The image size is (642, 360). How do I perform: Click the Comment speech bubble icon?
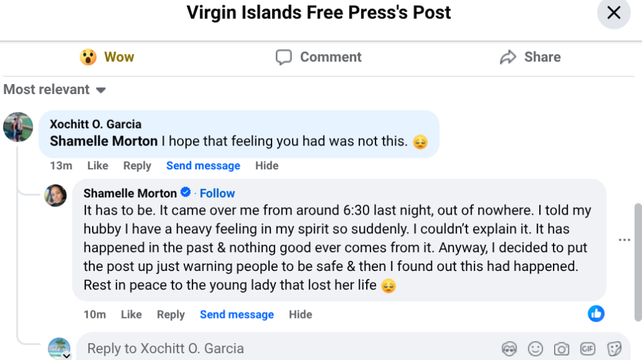[x=284, y=57]
